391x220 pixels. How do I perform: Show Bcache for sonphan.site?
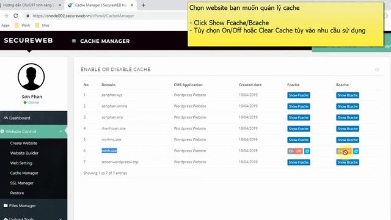click(348, 117)
